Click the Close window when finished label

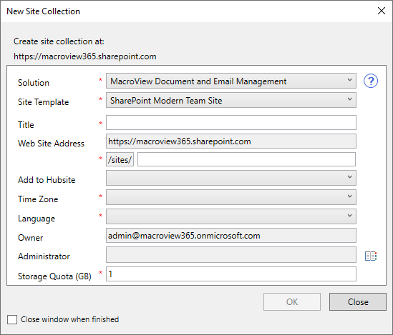(69, 319)
